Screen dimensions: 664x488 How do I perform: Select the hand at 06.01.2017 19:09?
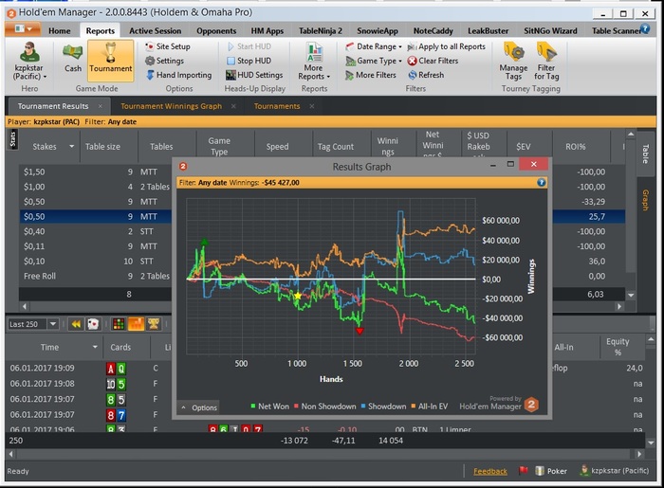[x=43, y=369]
